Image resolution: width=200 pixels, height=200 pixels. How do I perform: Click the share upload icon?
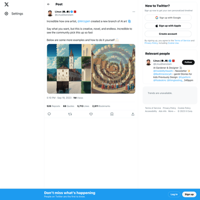(133, 114)
